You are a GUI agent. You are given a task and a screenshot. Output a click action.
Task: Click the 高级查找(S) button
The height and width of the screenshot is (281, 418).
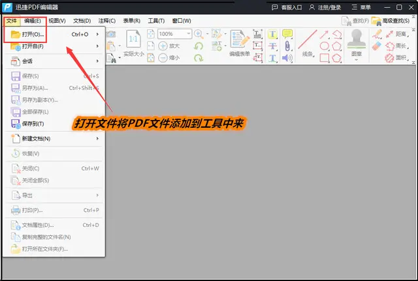pyautogui.click(x=391, y=21)
